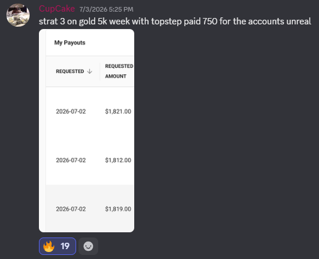Click the REQUESTED AMOUNT column header
Screen dimensions: 319x259
pyautogui.click(x=119, y=71)
